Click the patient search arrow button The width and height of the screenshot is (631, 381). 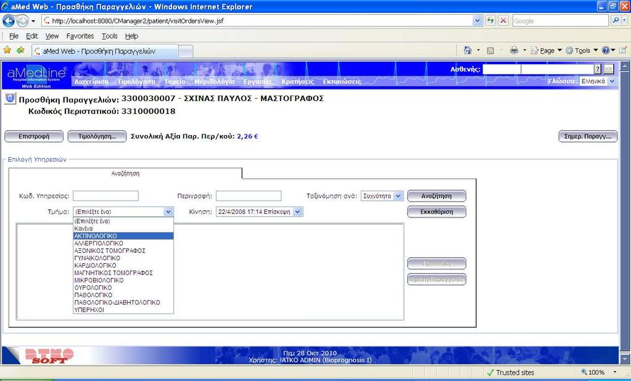(609, 69)
